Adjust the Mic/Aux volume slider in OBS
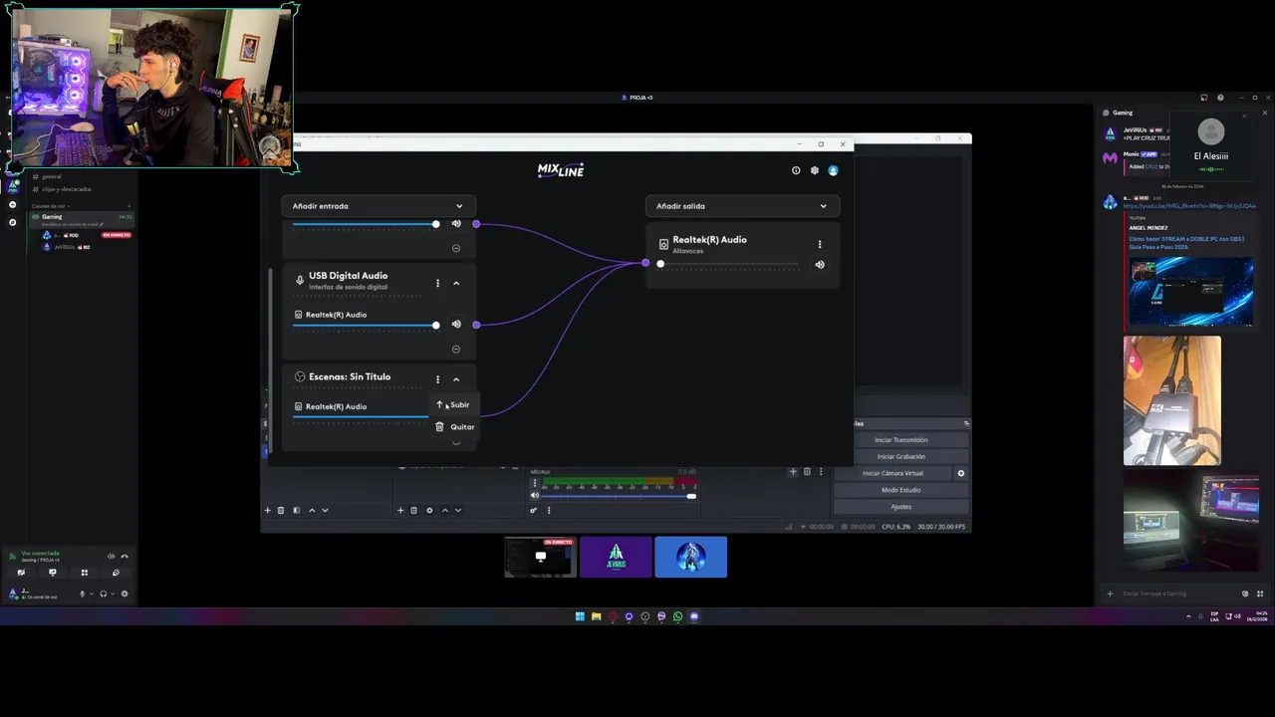This screenshot has height=717, width=1275. [x=618, y=496]
